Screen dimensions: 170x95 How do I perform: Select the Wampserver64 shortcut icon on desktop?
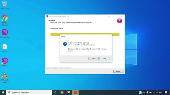[5, 62]
